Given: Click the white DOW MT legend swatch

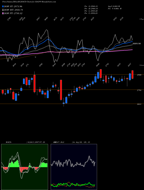Looking at the screenshot, I should pyautogui.click(x=3, y=10).
